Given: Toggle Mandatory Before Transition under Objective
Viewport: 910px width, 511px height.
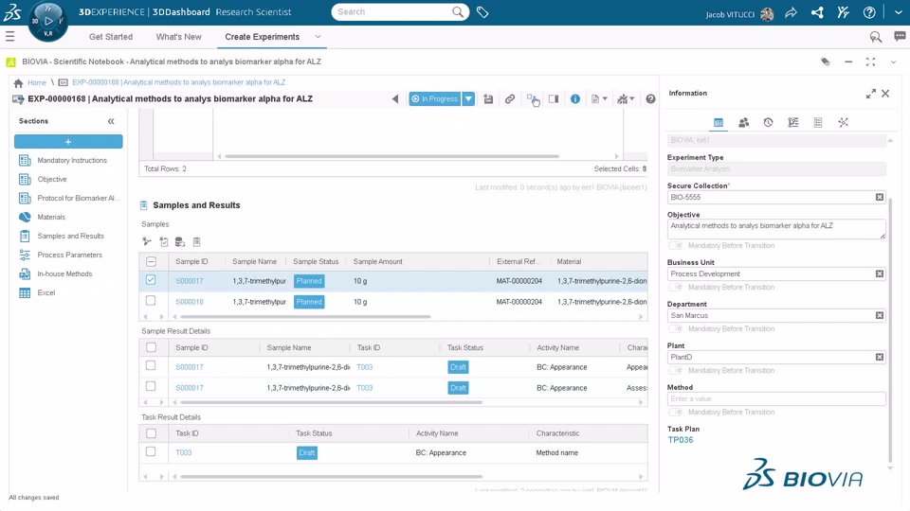Looking at the screenshot, I should click(676, 246).
